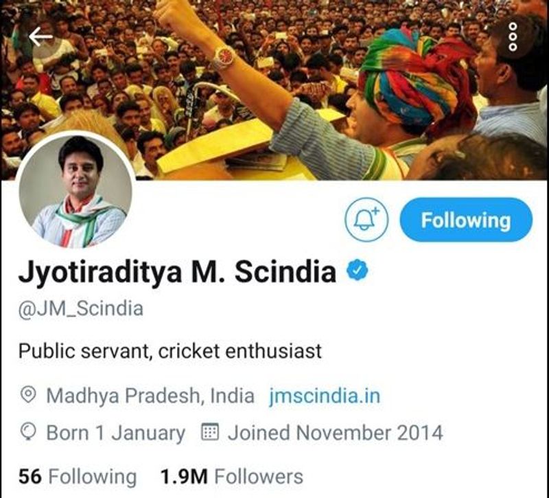
Task: Toggle the blue Following button
Action: 466,220
